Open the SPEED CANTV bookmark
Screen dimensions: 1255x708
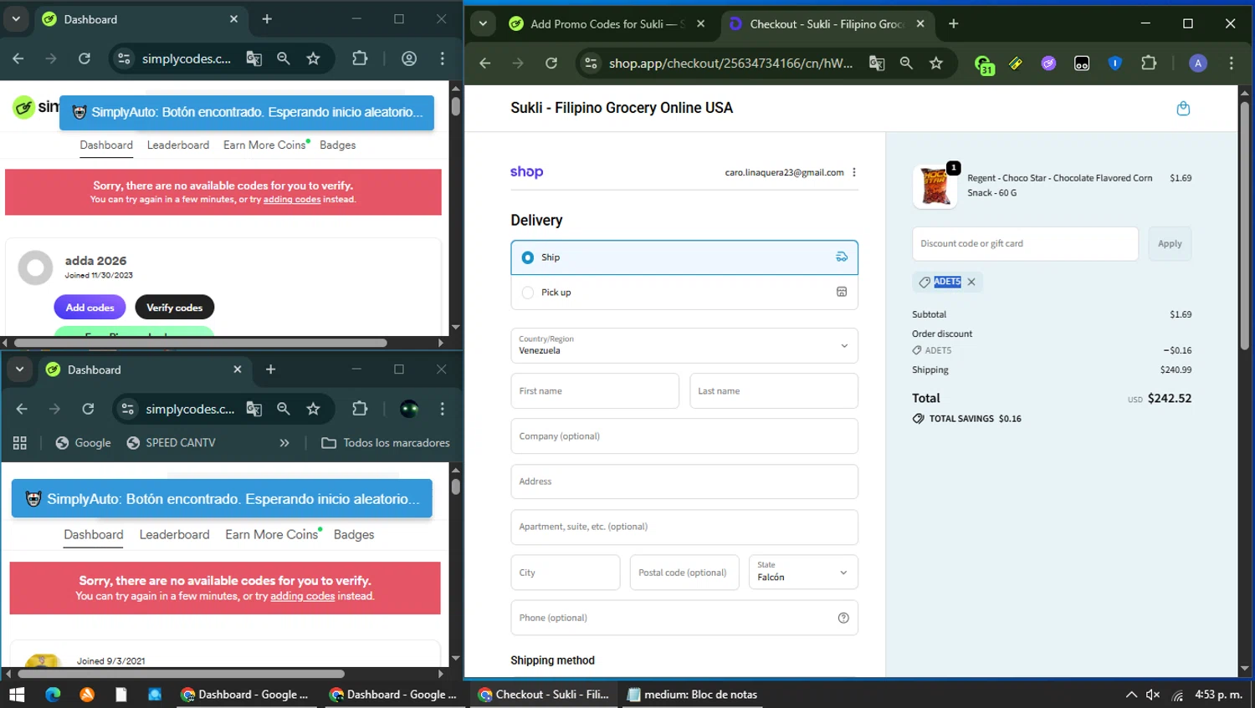coord(172,443)
